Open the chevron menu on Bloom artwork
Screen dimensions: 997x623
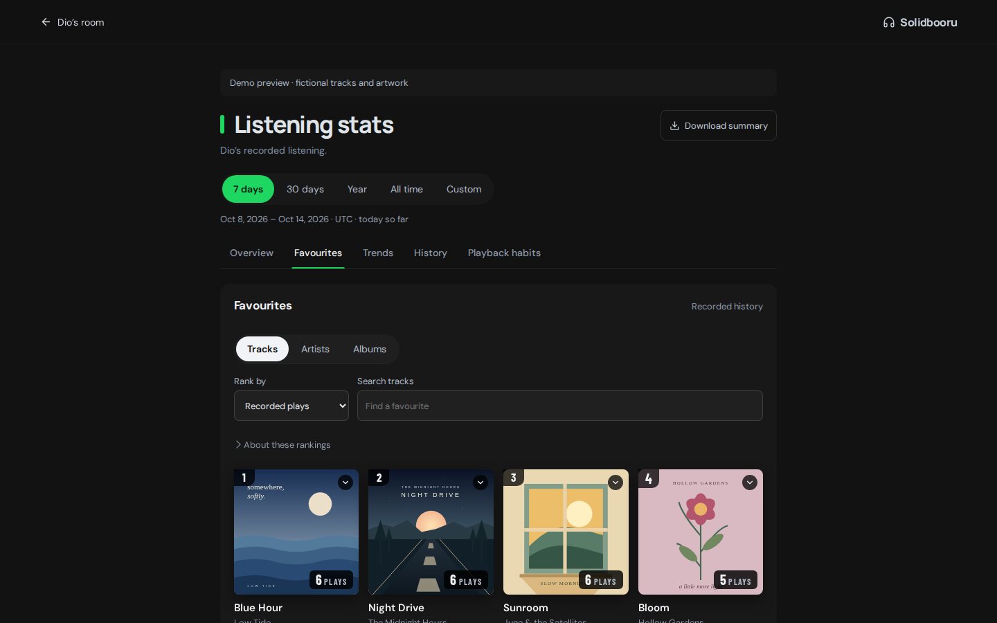(750, 482)
